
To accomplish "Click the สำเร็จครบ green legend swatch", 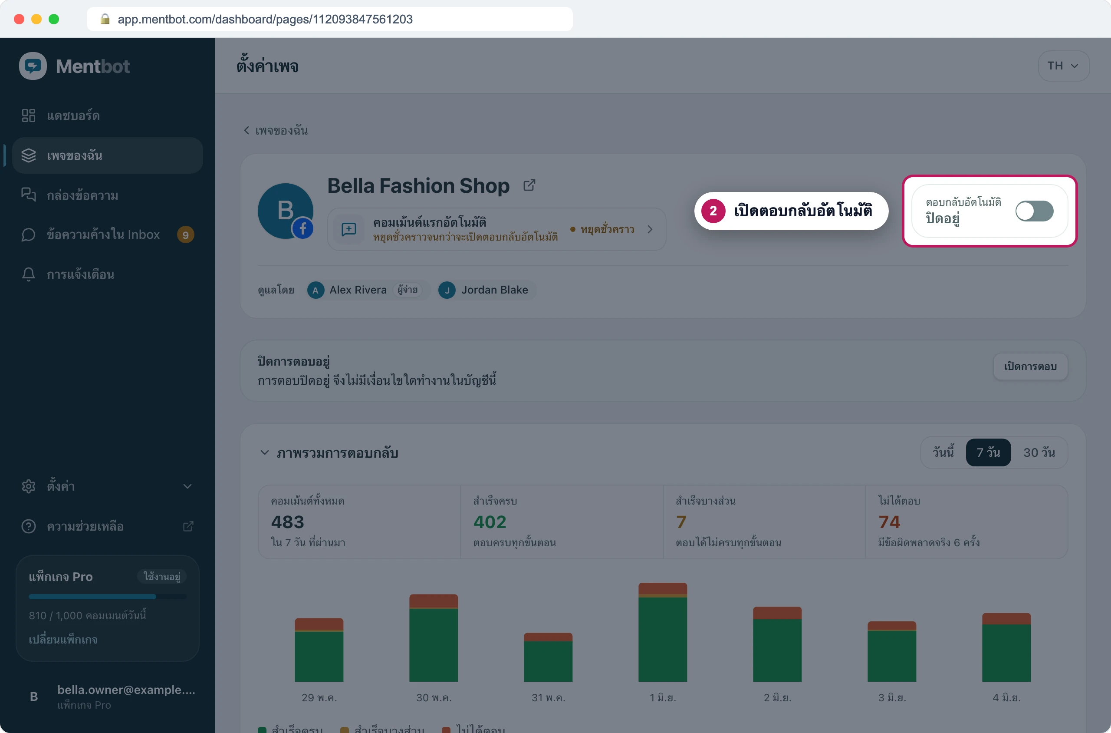I will [x=262, y=730].
